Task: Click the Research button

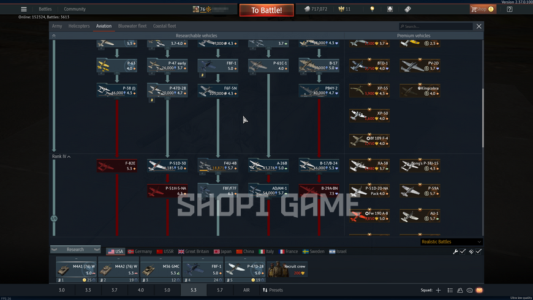Action: tap(75, 250)
